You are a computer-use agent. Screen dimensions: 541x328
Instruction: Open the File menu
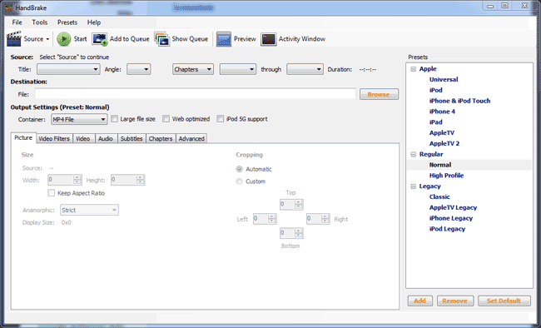(17, 22)
